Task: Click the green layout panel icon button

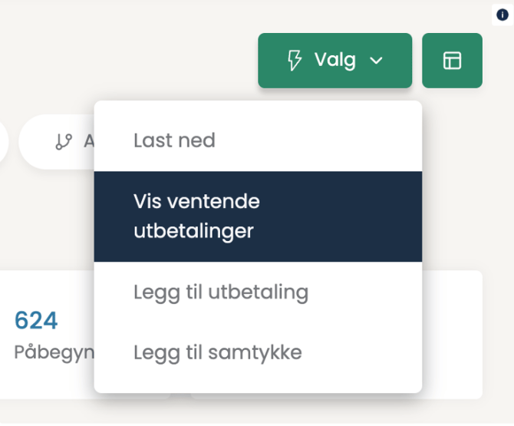Action: click(452, 61)
